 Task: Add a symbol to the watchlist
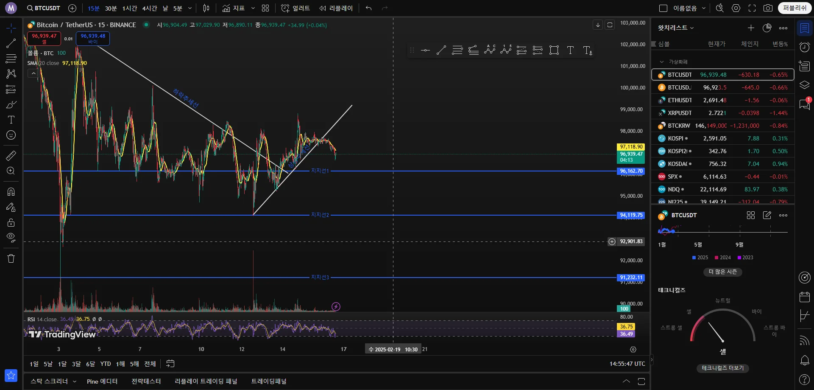point(751,28)
